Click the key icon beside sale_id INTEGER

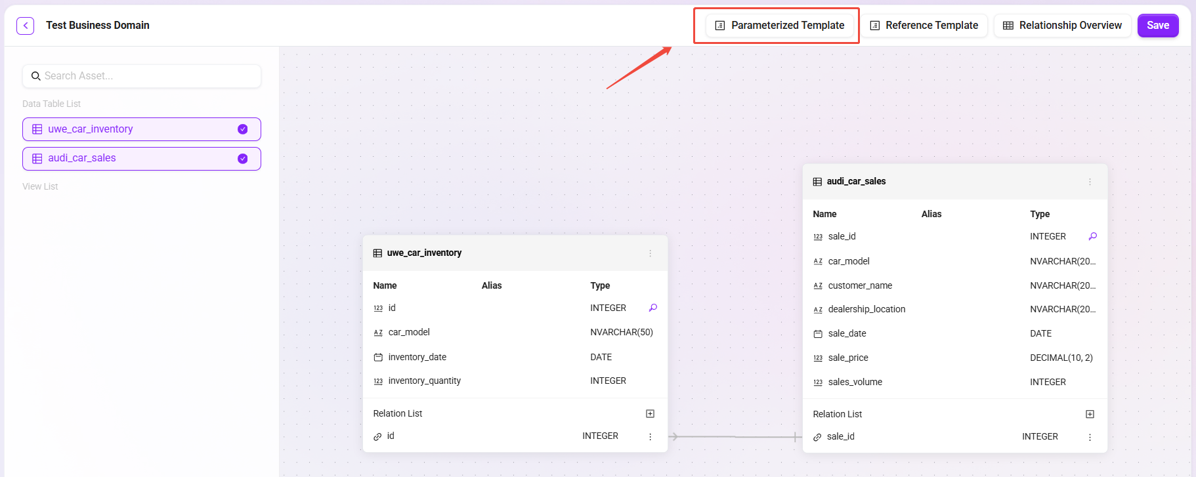pos(1092,236)
